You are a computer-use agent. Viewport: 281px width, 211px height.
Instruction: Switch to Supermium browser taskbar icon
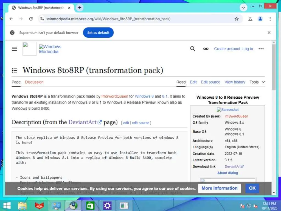pos(73,206)
